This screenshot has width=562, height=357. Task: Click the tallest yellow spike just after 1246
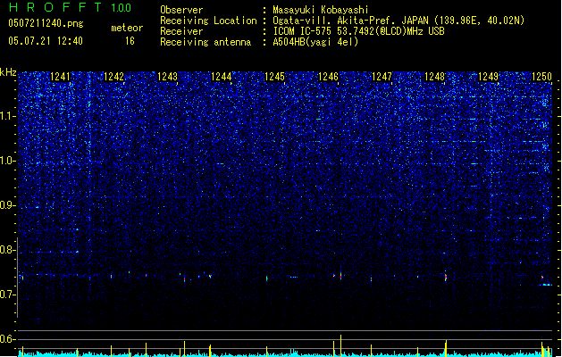[340, 345]
